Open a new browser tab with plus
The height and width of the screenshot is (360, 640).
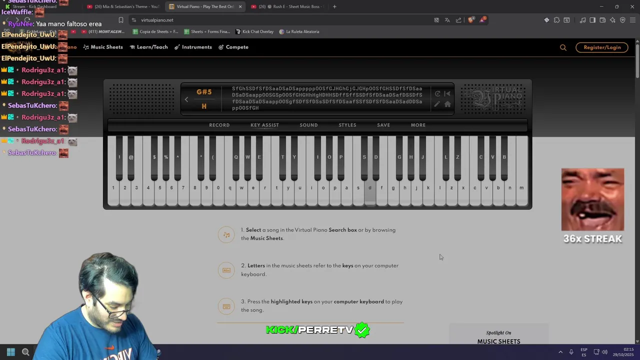pyautogui.click(x=334, y=6)
